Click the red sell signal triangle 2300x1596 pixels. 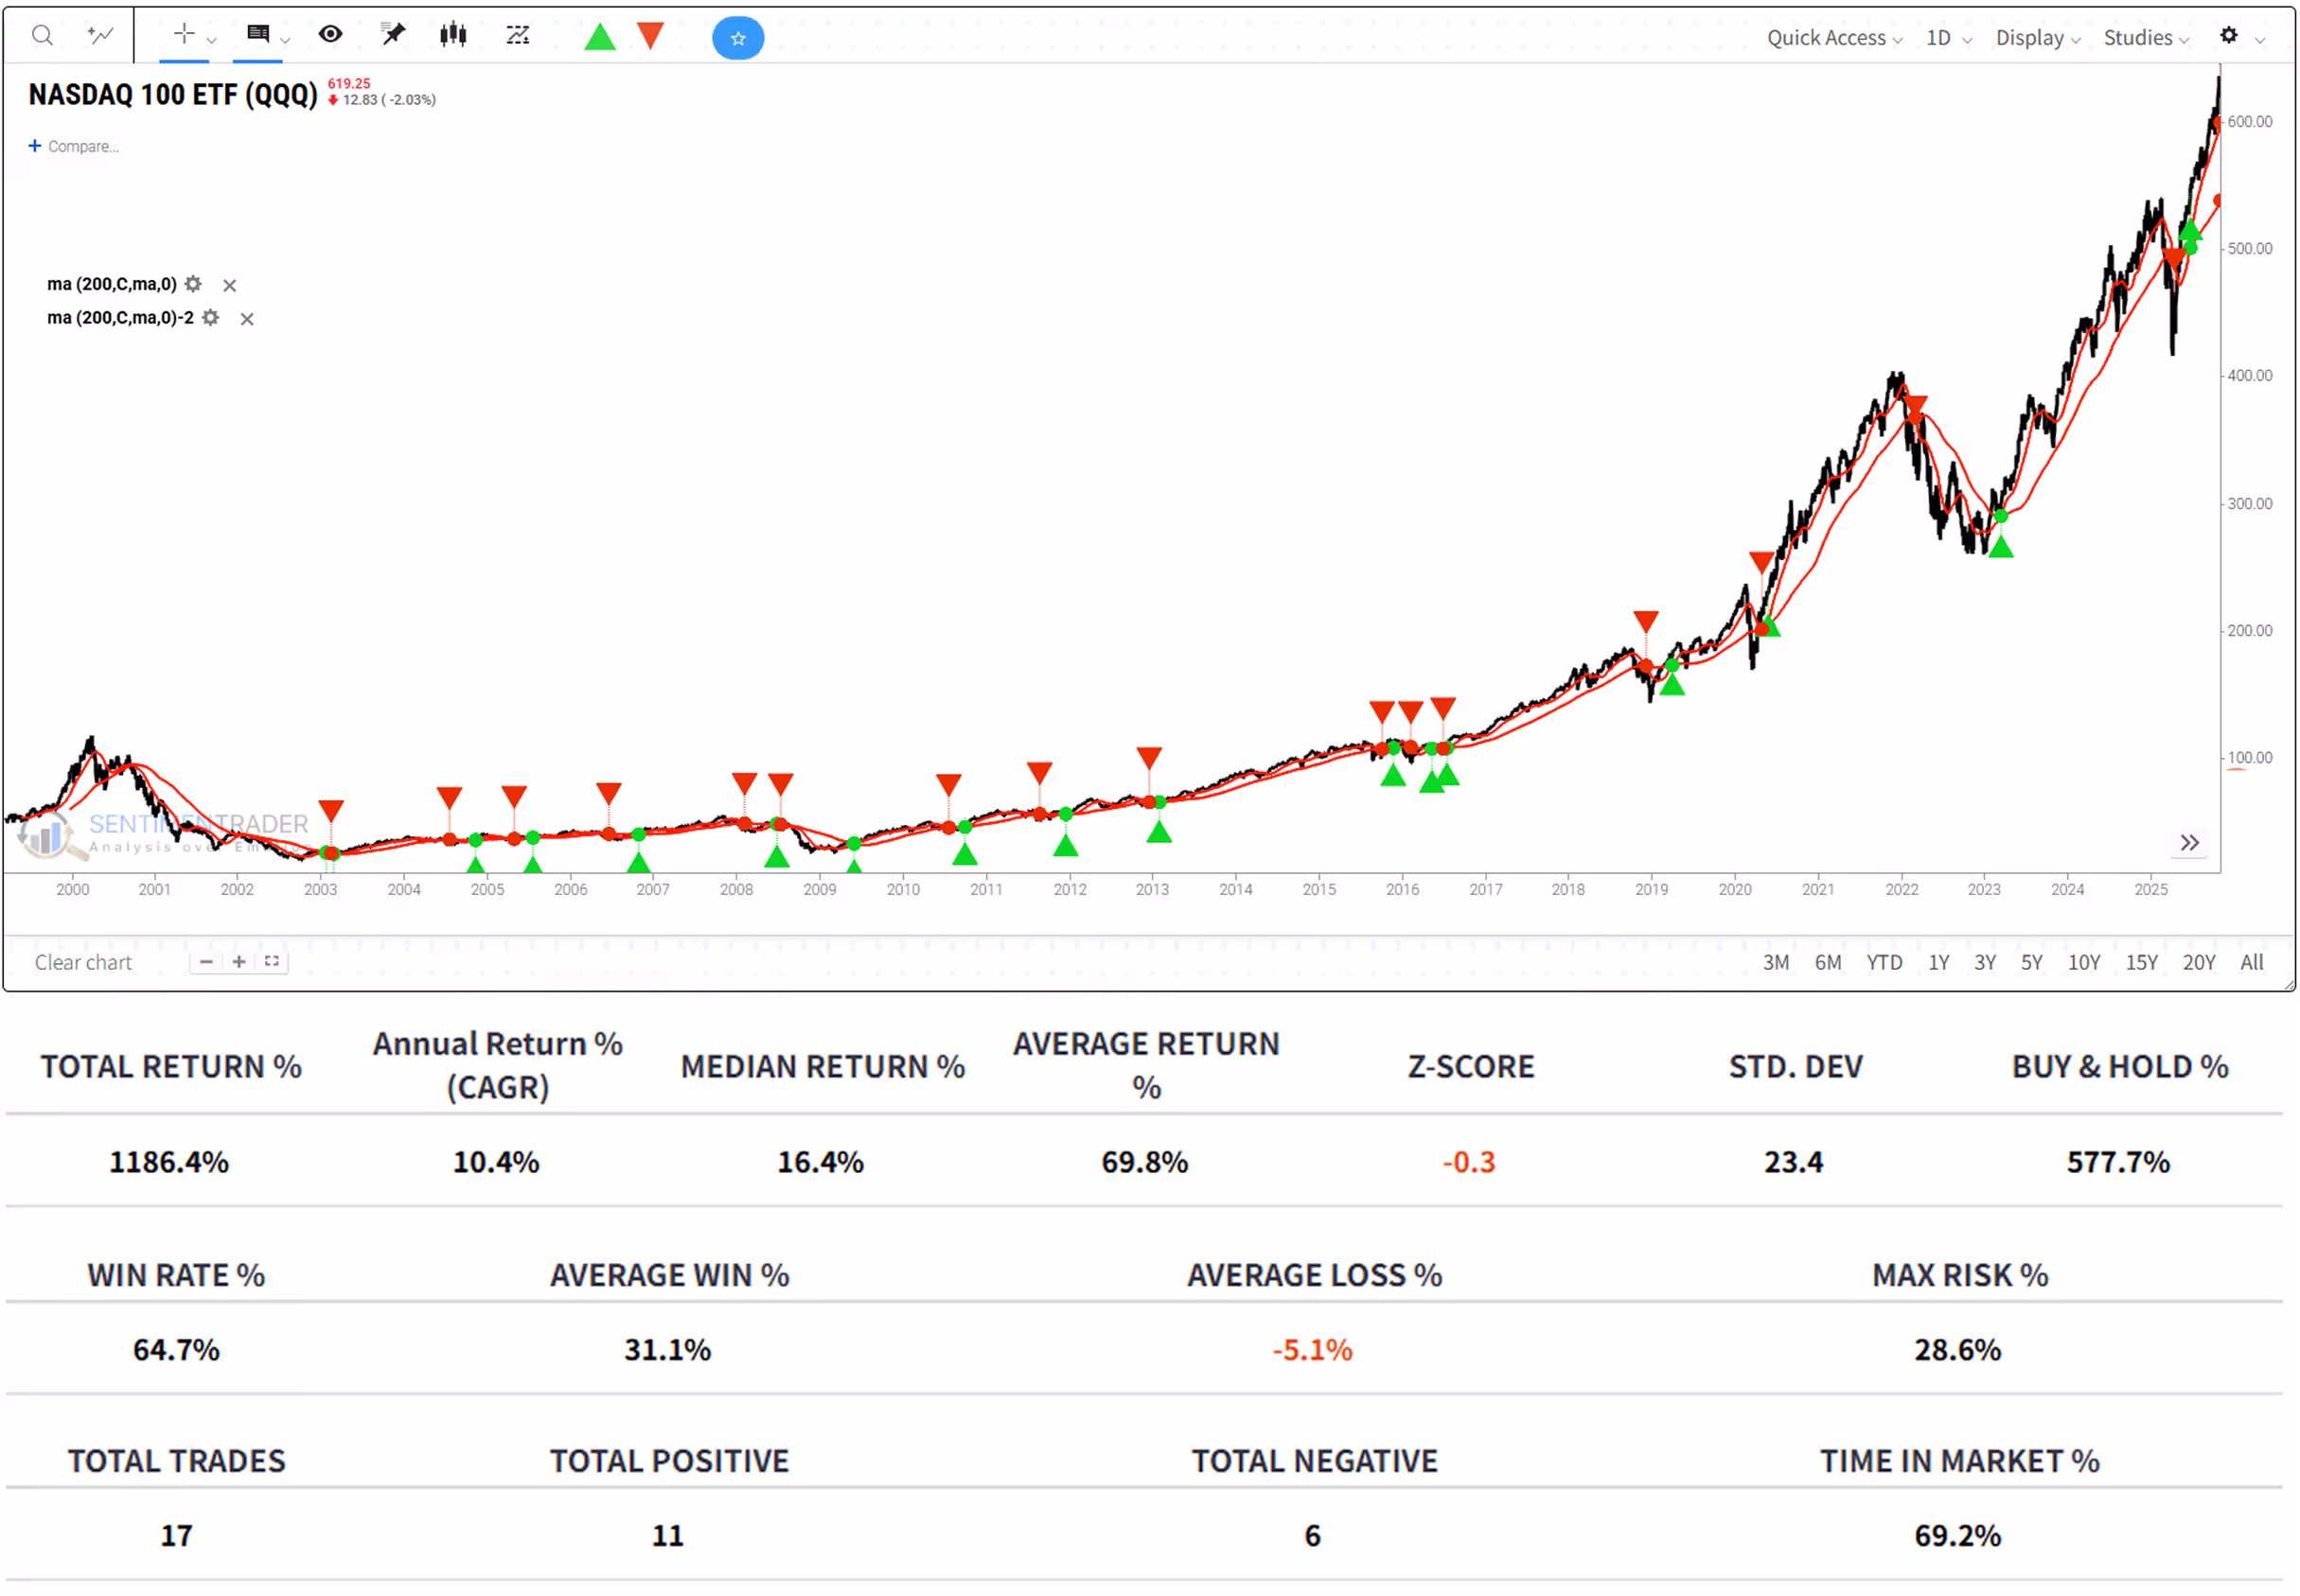click(650, 36)
